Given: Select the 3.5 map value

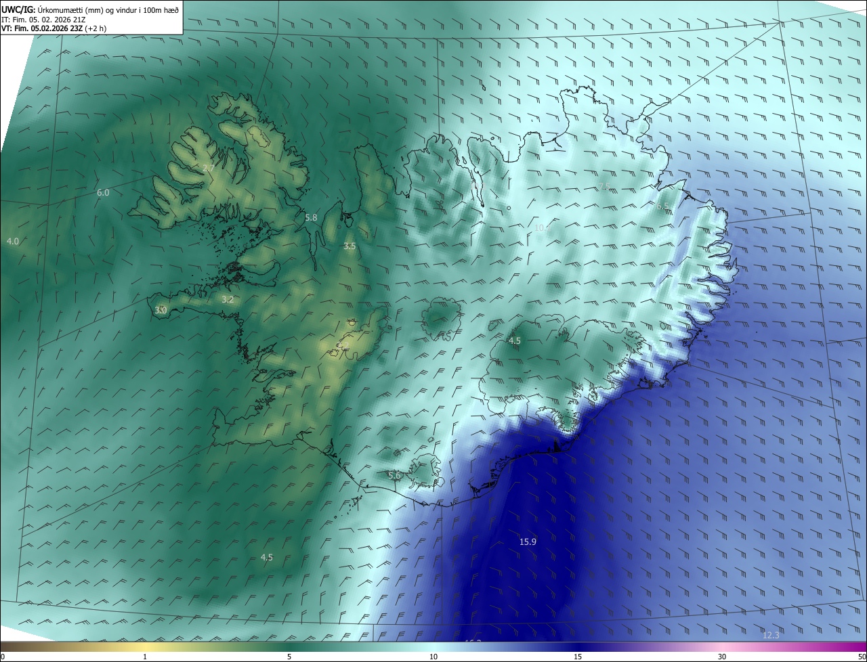Looking at the screenshot, I should tap(350, 246).
